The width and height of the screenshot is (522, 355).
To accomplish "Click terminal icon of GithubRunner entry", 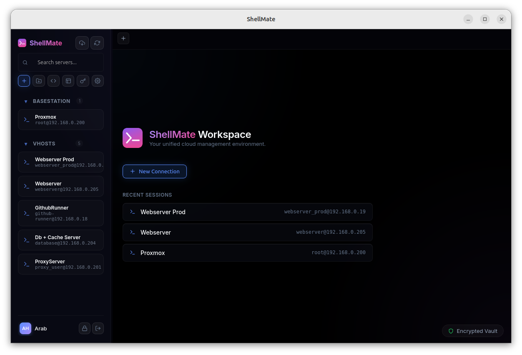I will pyautogui.click(x=27, y=213).
